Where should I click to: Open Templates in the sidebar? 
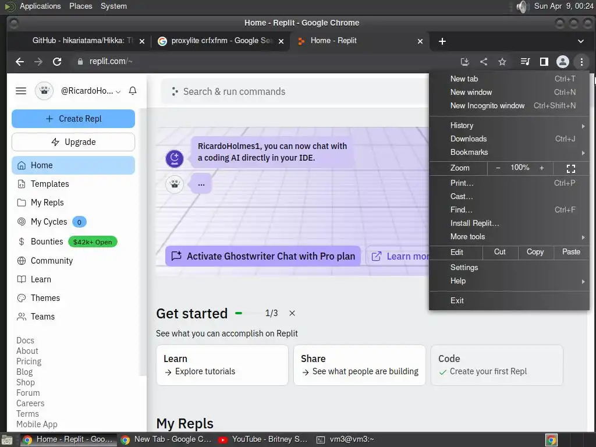(73, 184)
